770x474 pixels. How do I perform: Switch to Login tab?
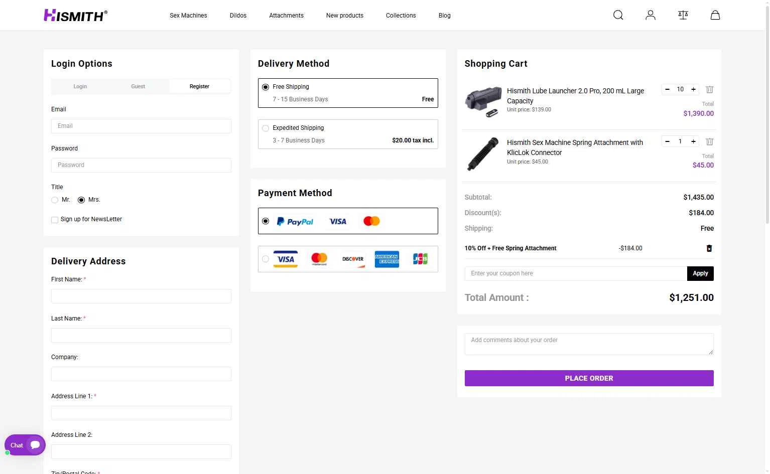click(x=80, y=86)
